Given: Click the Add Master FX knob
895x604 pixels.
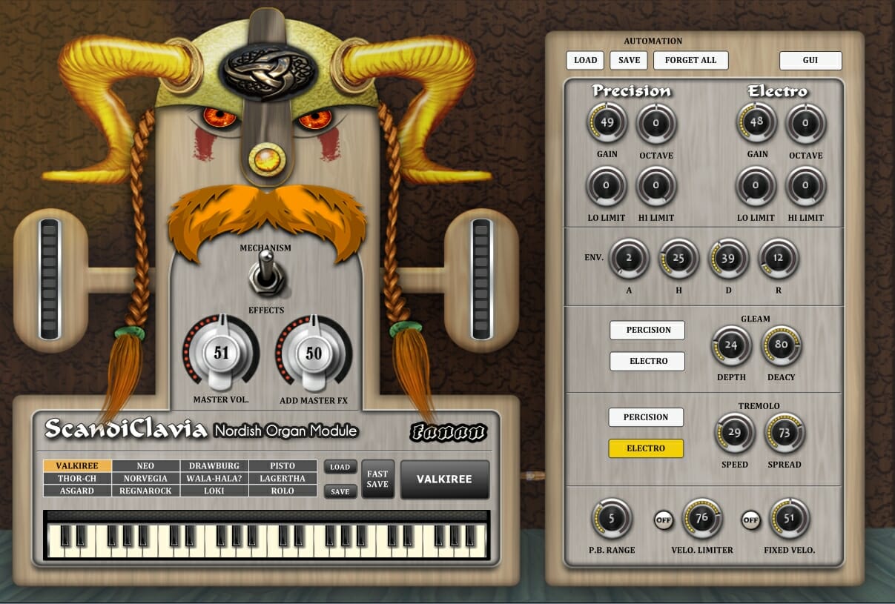Looking at the screenshot, I should point(313,354).
